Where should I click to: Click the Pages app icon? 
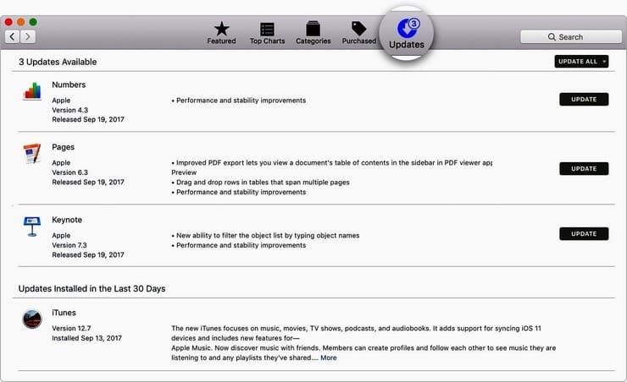[x=32, y=154]
